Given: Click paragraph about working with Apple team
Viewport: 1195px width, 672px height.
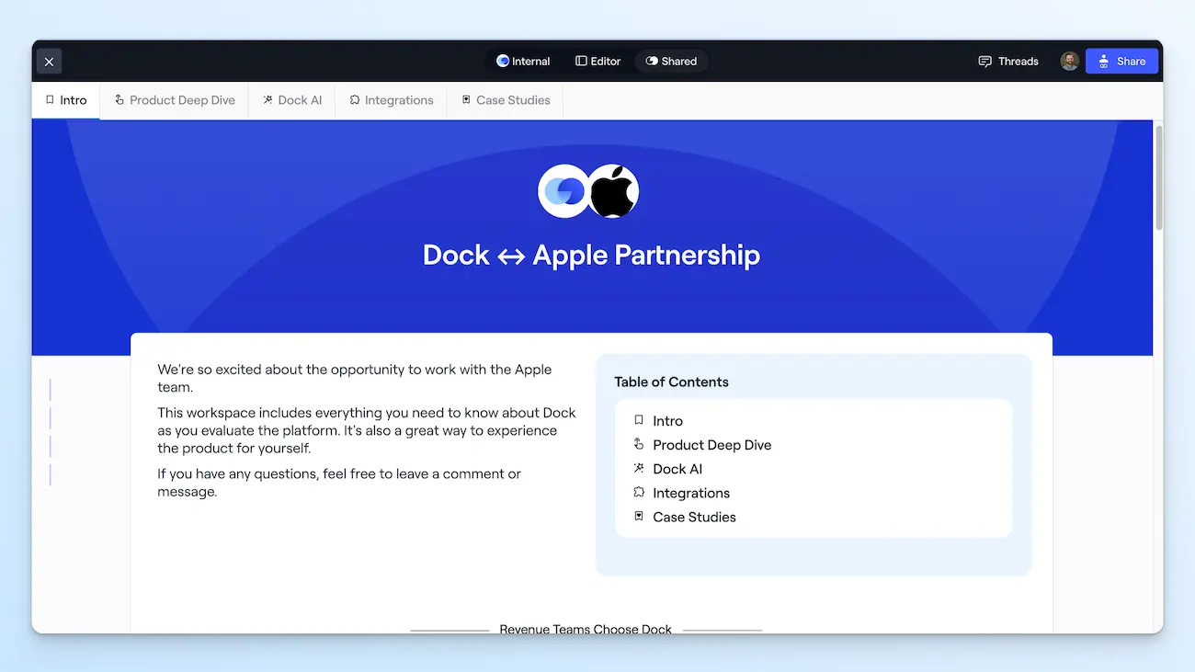Looking at the screenshot, I should (355, 379).
